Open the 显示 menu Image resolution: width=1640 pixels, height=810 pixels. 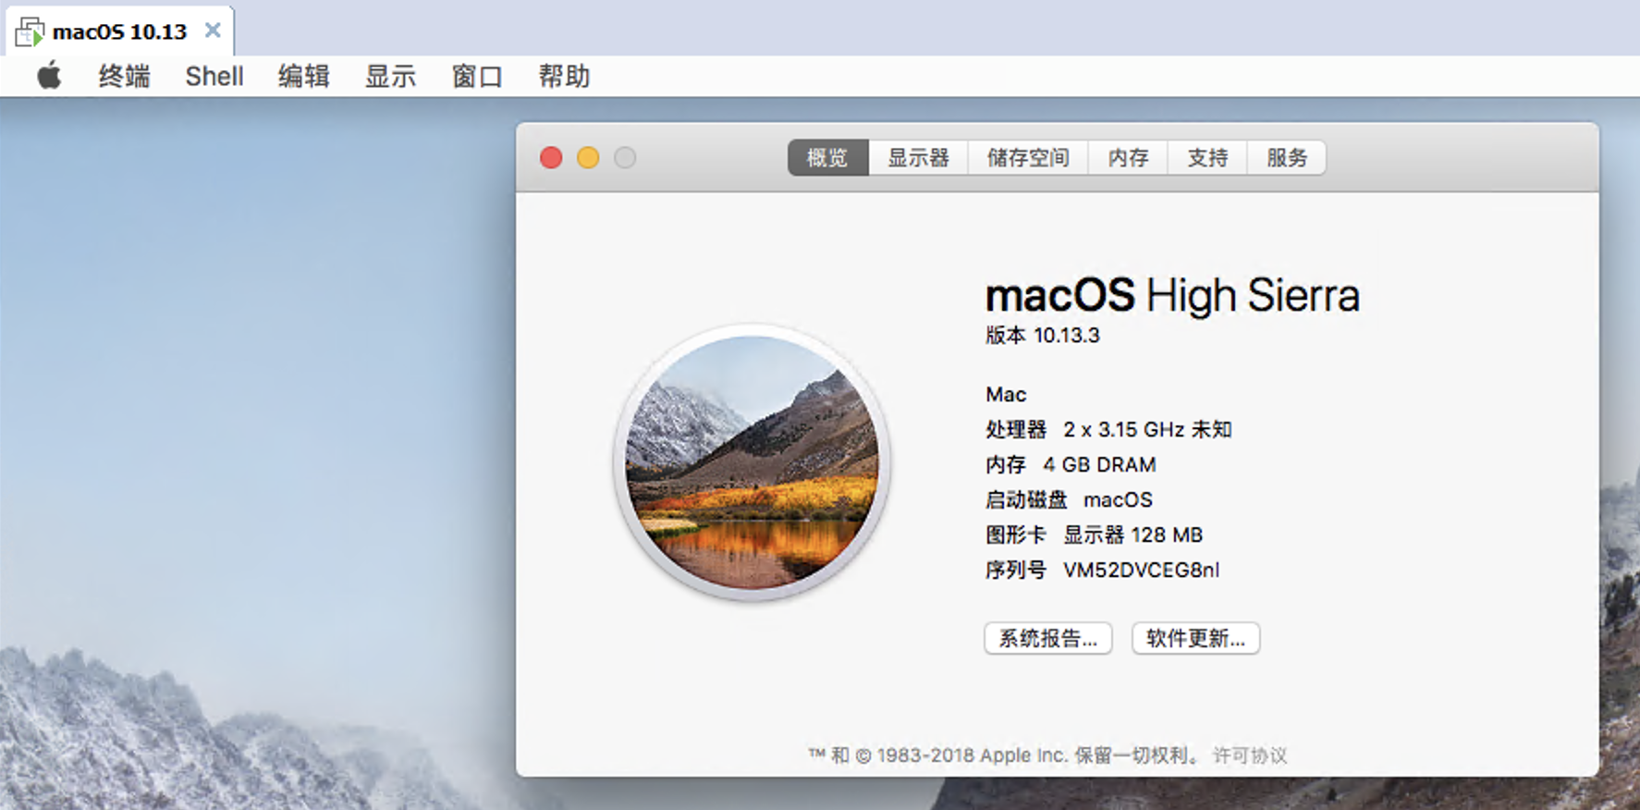pyautogui.click(x=391, y=76)
